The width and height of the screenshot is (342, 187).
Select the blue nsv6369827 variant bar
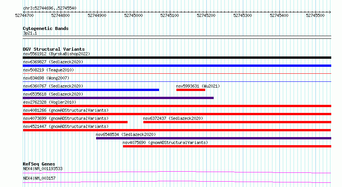coord(177,66)
